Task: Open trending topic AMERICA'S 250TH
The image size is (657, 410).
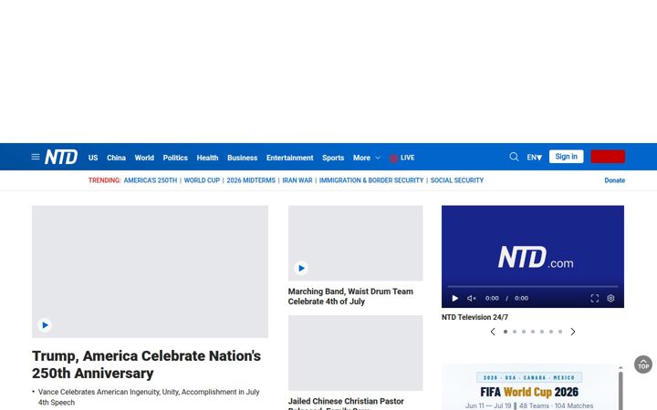Action: point(151,180)
